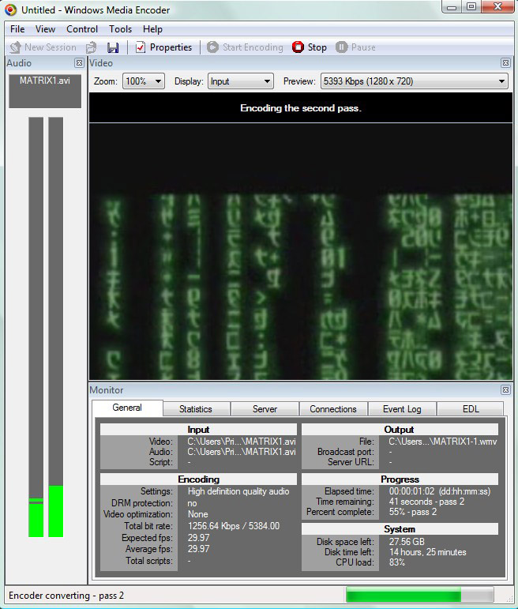The height and width of the screenshot is (609, 518).
Task: Click the disk space left 27.56 GB
Action: tap(407, 541)
